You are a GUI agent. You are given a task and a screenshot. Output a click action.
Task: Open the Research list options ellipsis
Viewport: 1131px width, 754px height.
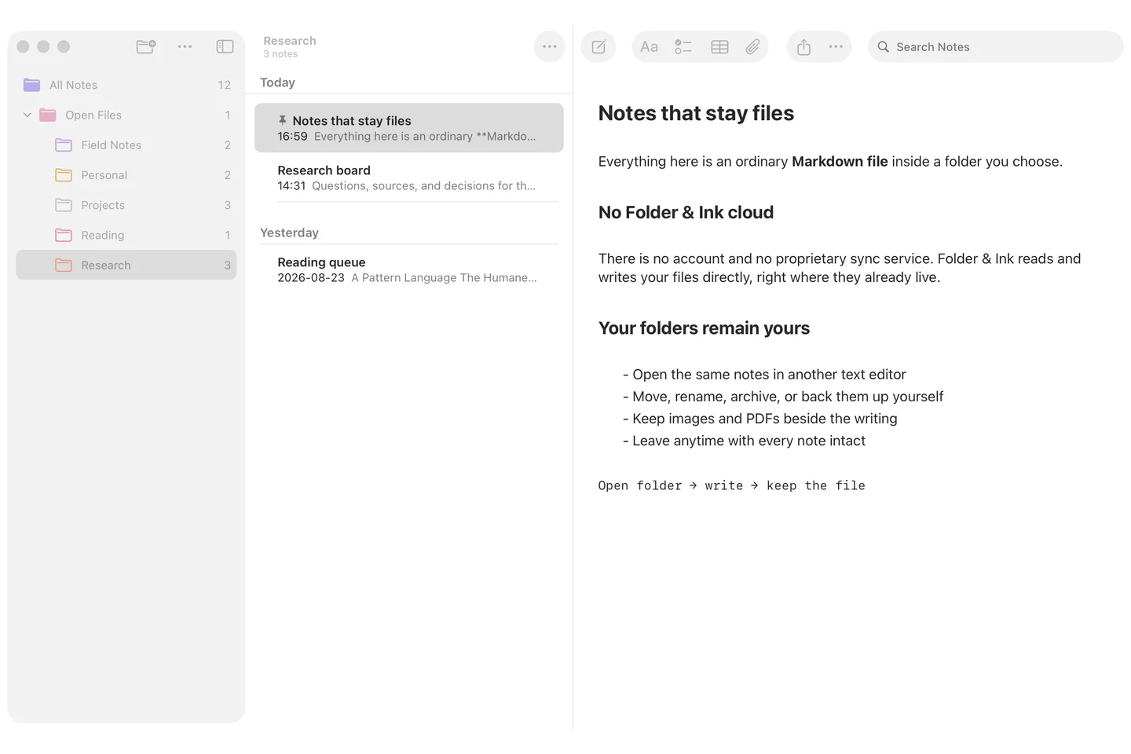coord(549,46)
